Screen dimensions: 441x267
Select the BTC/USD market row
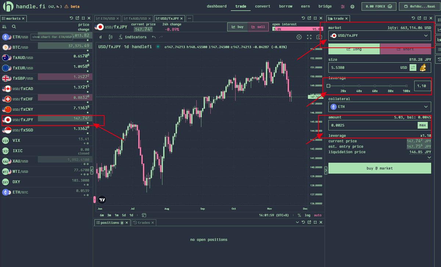tap(46, 47)
